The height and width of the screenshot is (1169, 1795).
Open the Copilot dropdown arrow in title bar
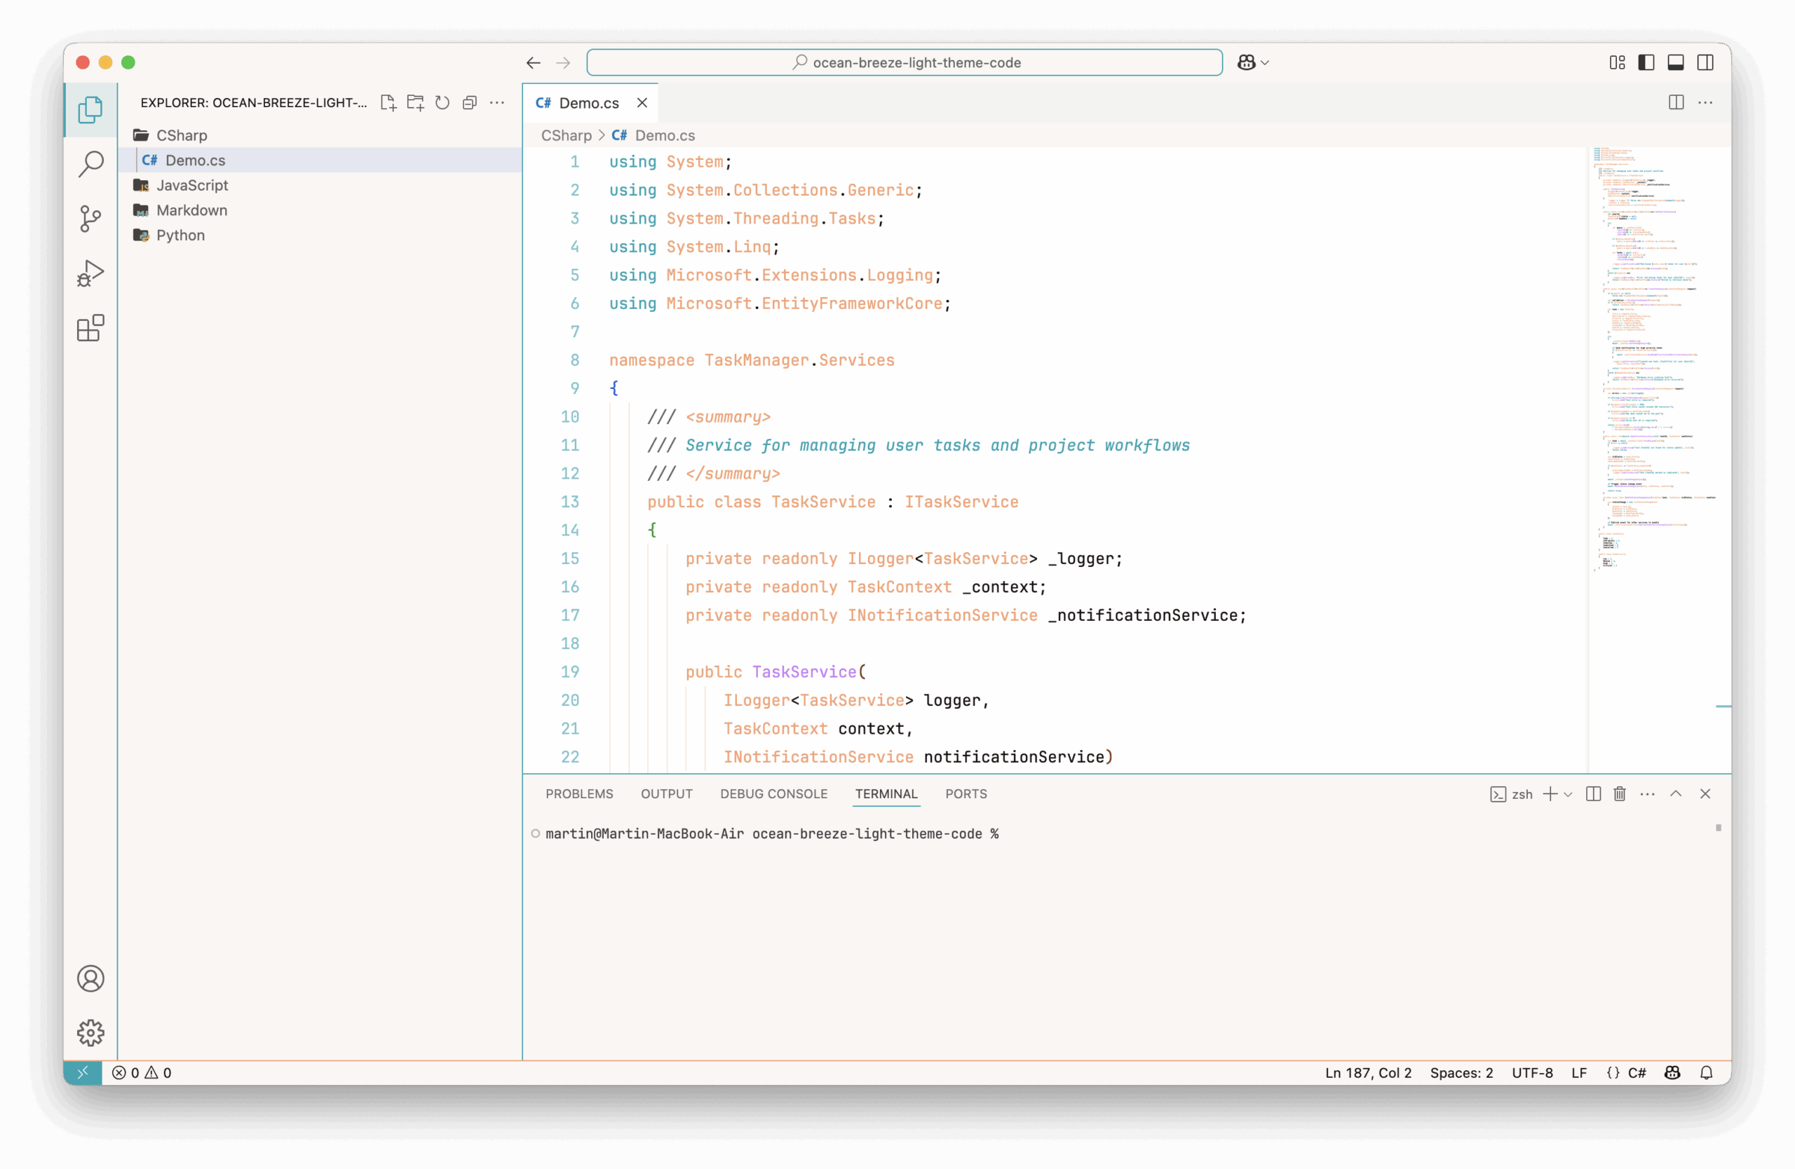(x=1266, y=62)
